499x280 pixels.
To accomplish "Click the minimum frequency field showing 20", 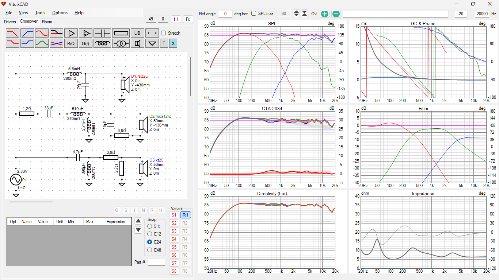I will [461, 14].
